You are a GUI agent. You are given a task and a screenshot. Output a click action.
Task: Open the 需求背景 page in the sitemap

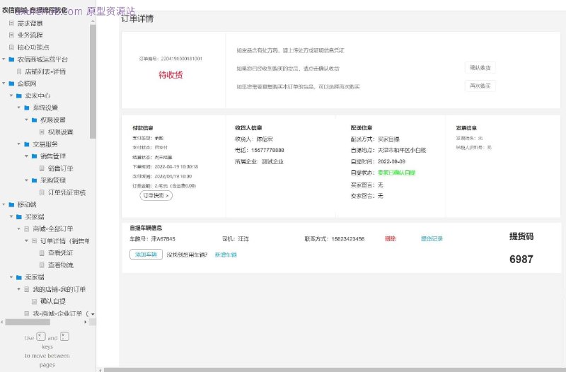pos(30,23)
